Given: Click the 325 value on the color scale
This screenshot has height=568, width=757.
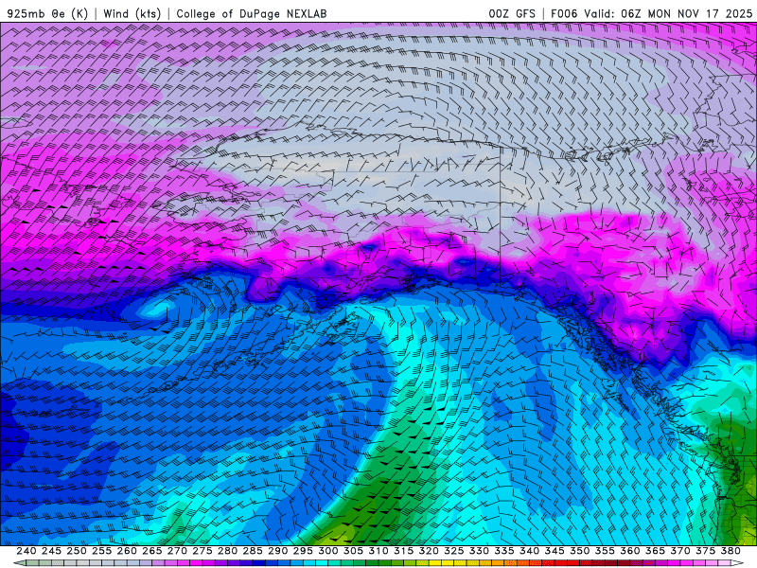Looking at the screenshot, I should click(x=454, y=551).
